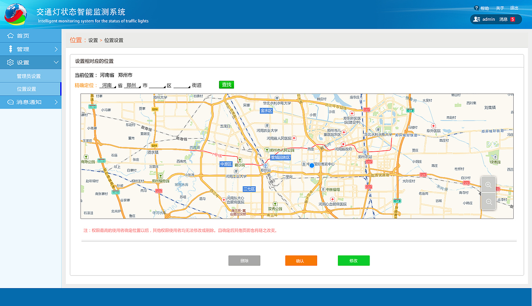Click the green 查找 button
The image size is (532, 306).
click(x=227, y=85)
